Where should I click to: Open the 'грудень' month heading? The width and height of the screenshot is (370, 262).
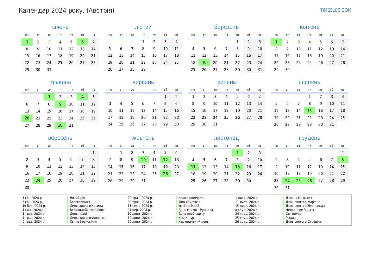pyautogui.click(x=309, y=138)
